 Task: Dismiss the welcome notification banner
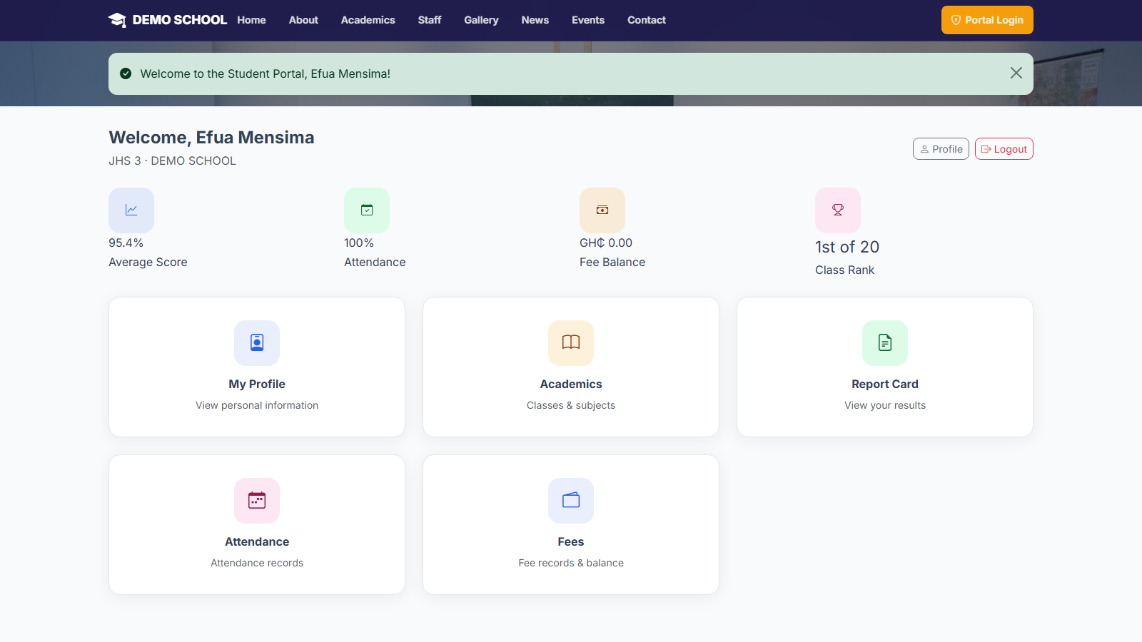pyautogui.click(x=1016, y=73)
